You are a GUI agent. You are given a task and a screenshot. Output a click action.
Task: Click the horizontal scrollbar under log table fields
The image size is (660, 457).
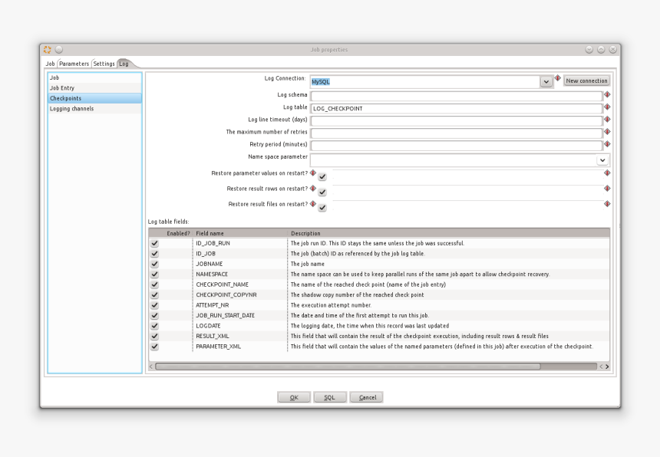click(x=347, y=367)
